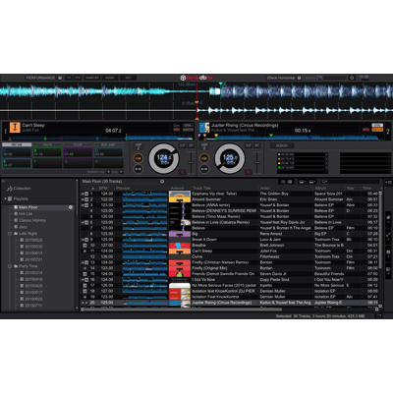Adjust the deck 2 tempo slider
The image size is (393, 393).
(256, 162)
